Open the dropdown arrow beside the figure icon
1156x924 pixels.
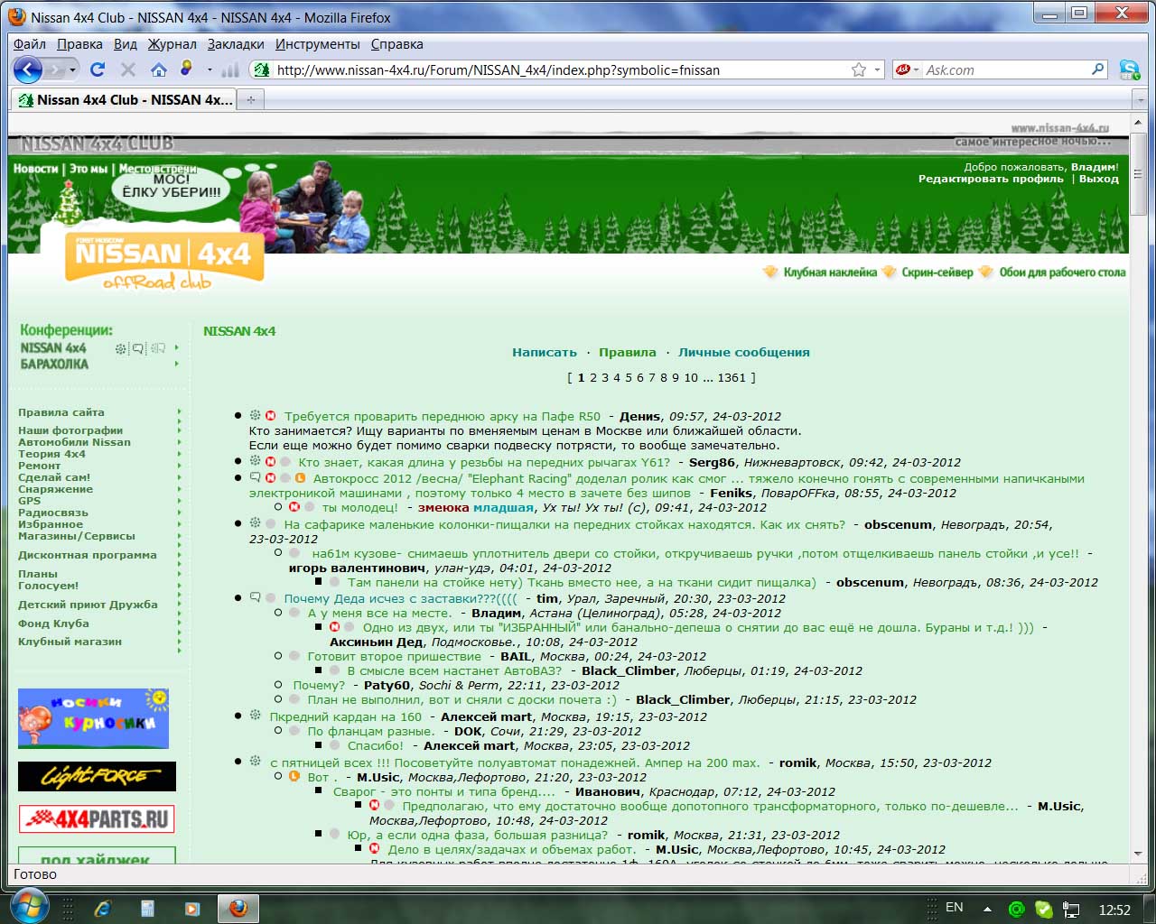[x=210, y=69]
